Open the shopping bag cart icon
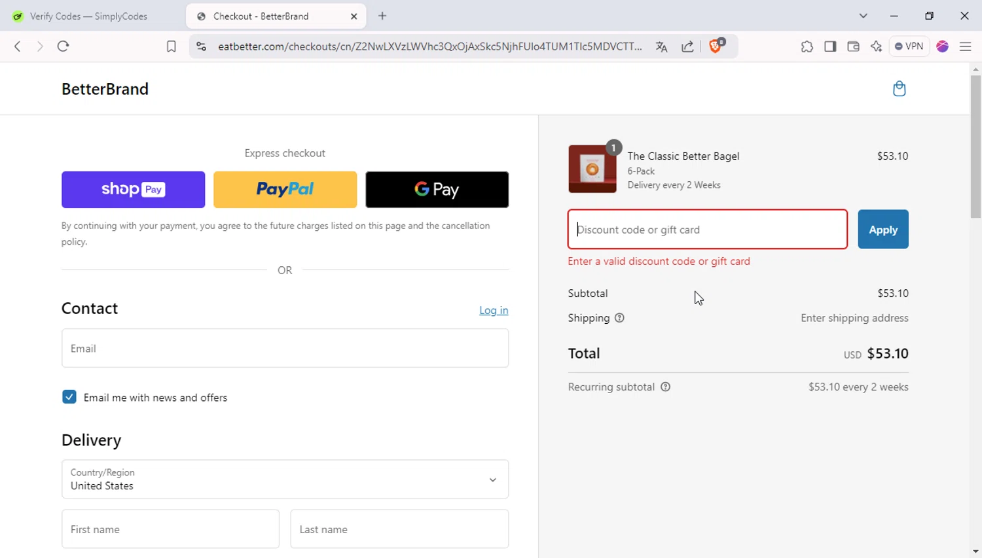 tap(899, 88)
